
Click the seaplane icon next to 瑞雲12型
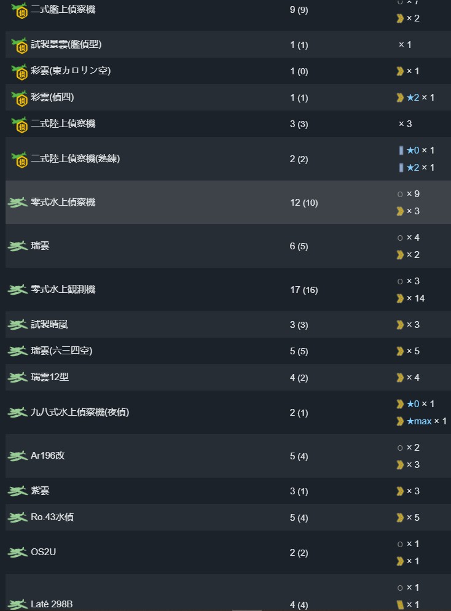tap(18, 378)
